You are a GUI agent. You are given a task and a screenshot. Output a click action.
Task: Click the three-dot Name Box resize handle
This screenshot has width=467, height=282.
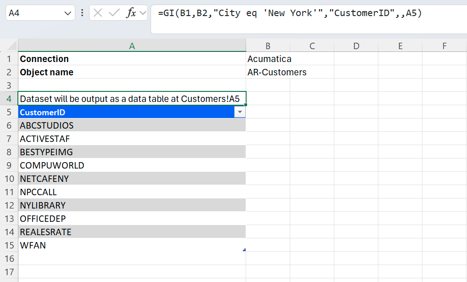(x=82, y=13)
